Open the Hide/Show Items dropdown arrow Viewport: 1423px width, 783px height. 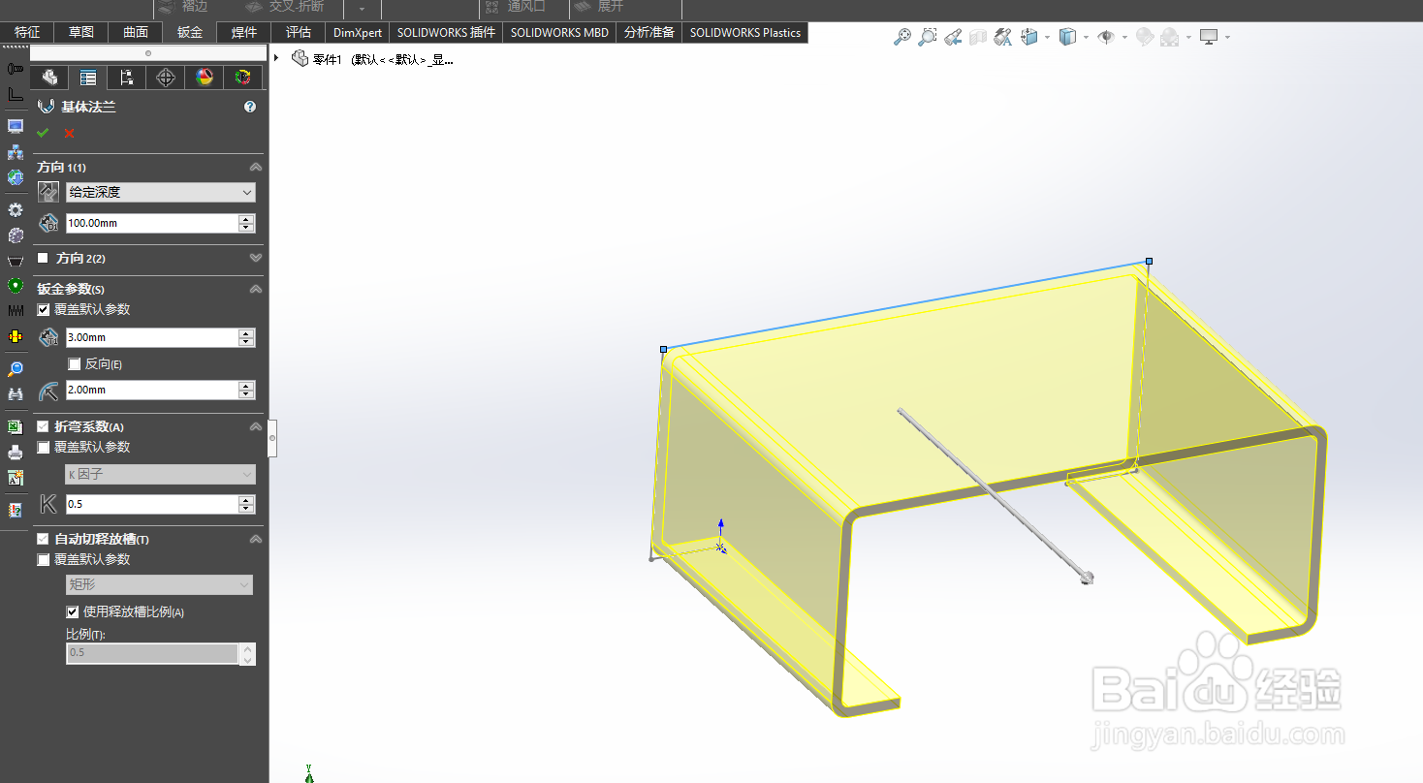[x=1124, y=37]
